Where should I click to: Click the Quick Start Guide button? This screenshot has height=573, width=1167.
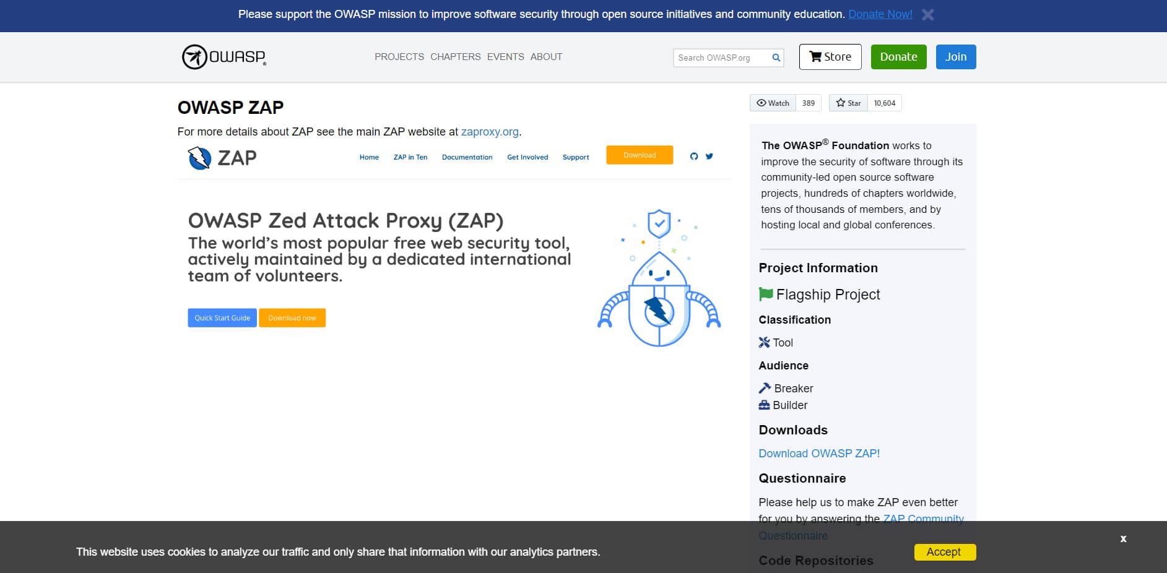point(222,317)
